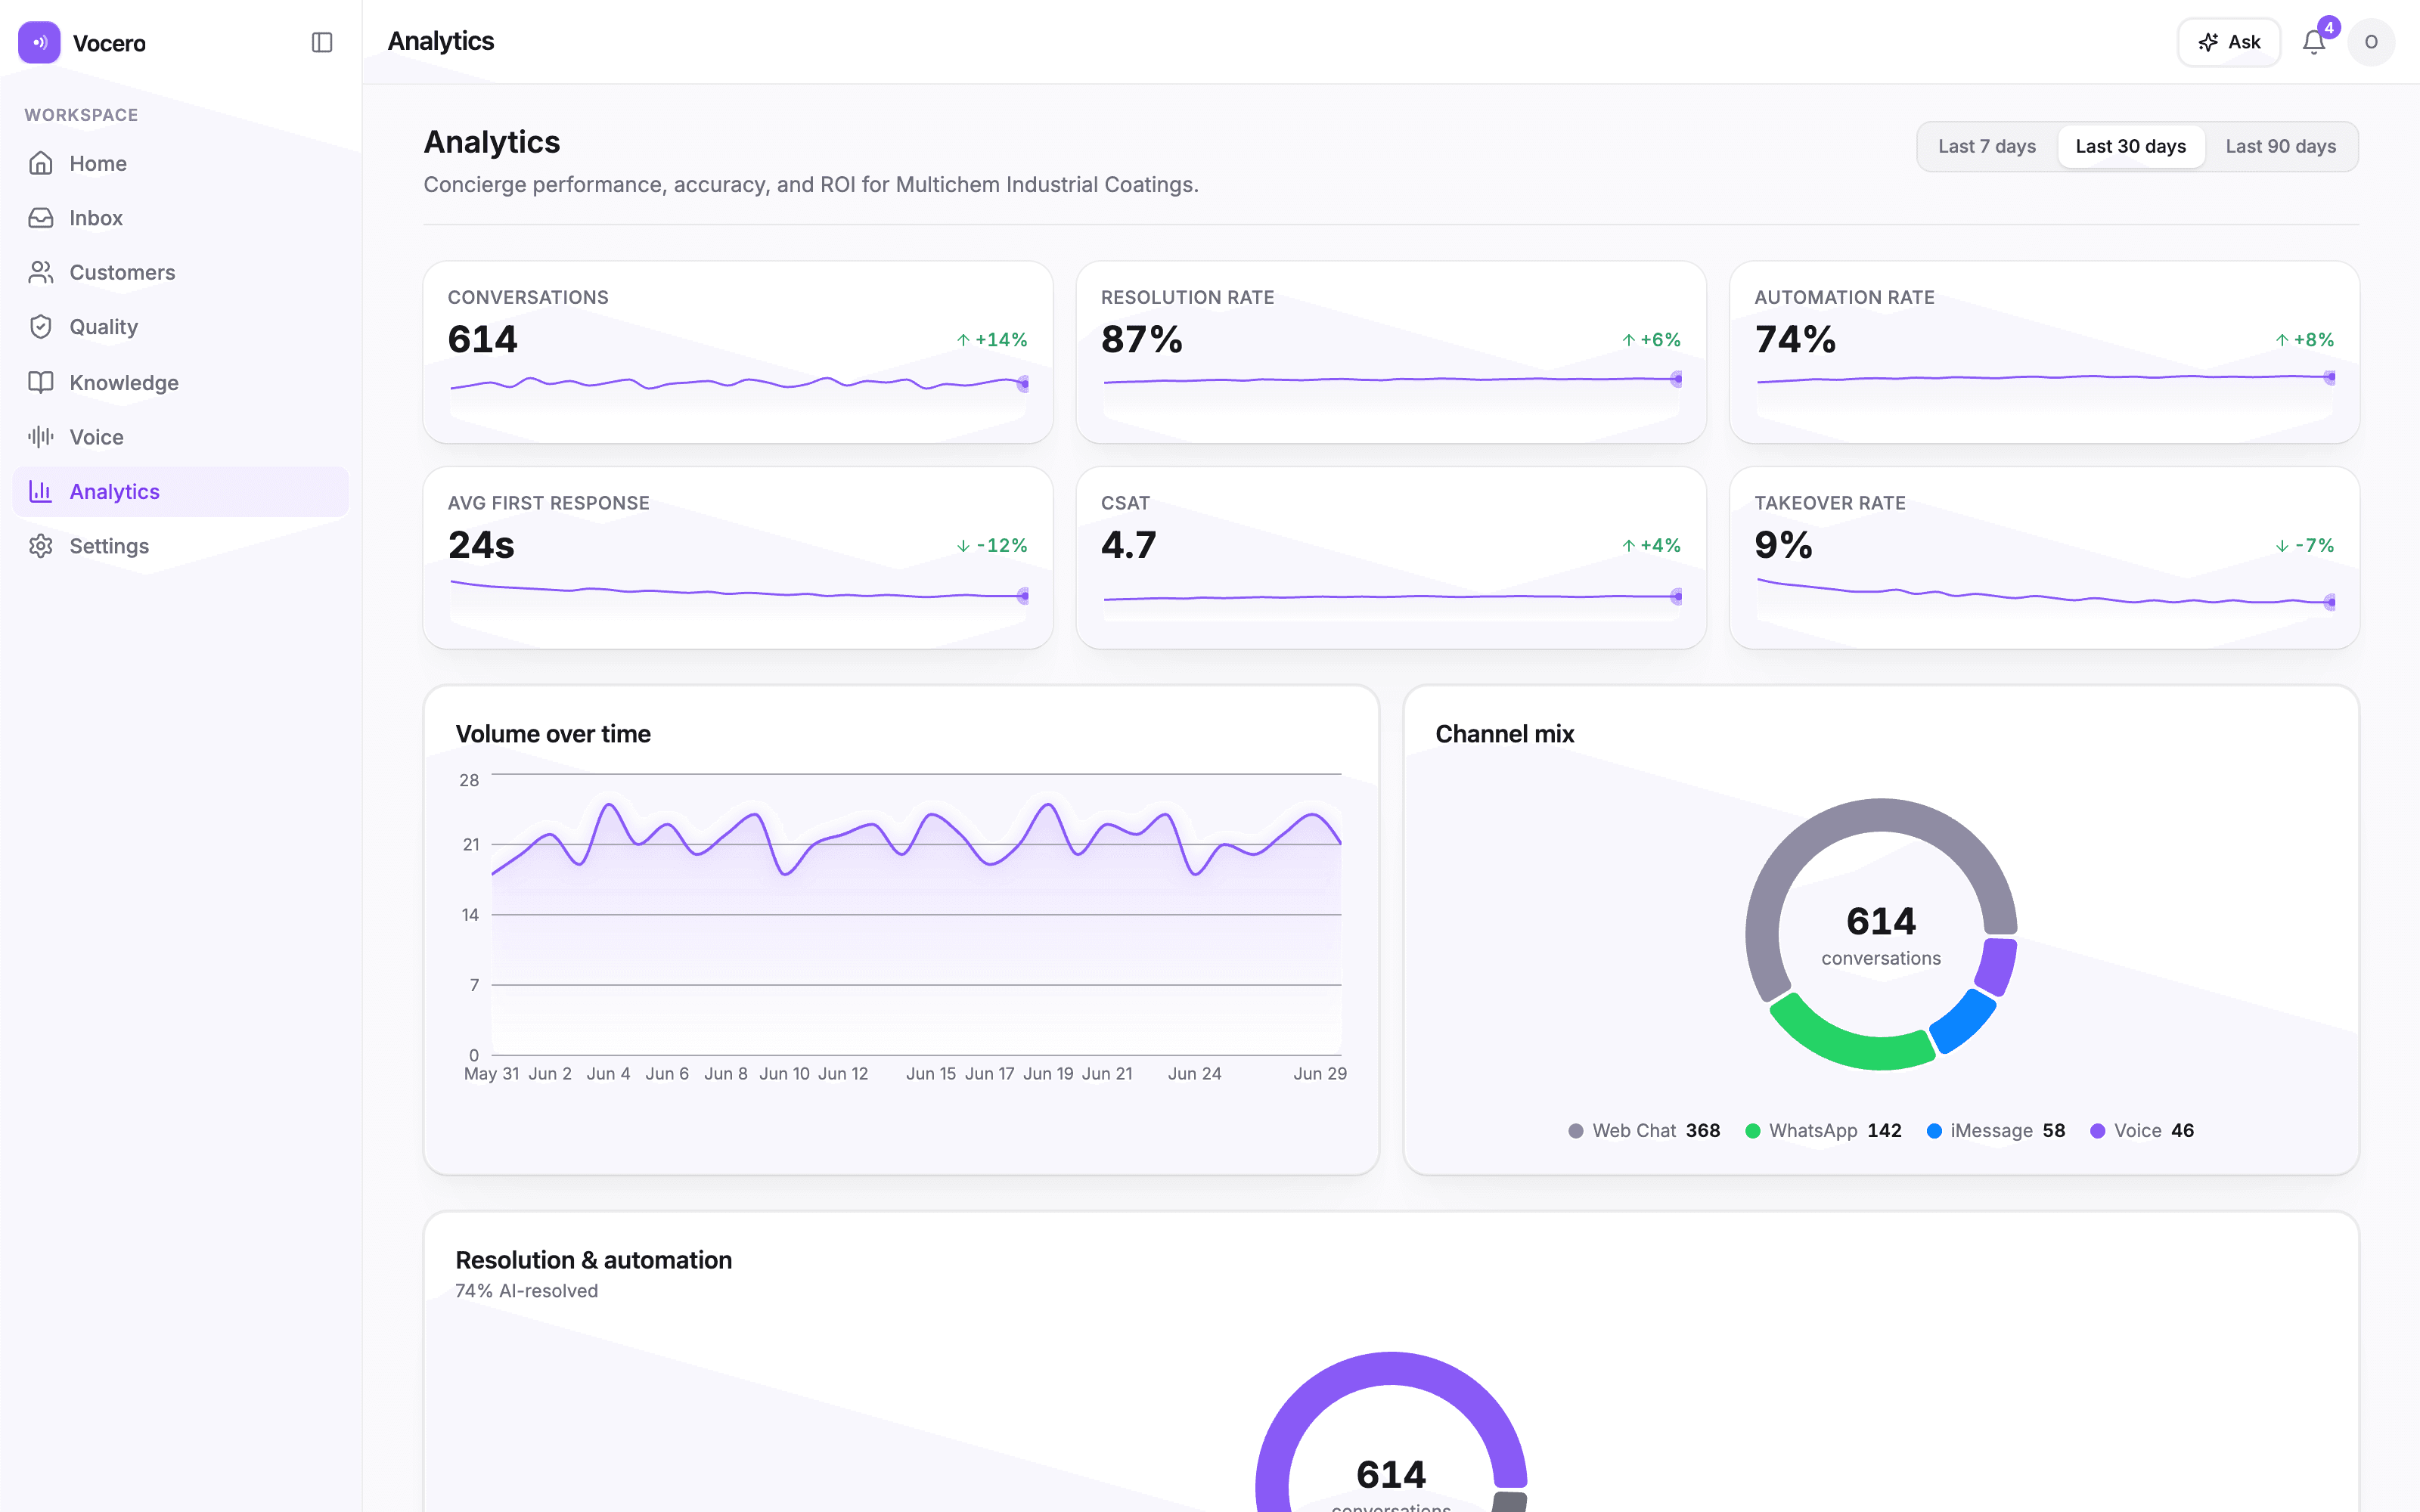Switch range to Last 90 days

tap(2280, 146)
